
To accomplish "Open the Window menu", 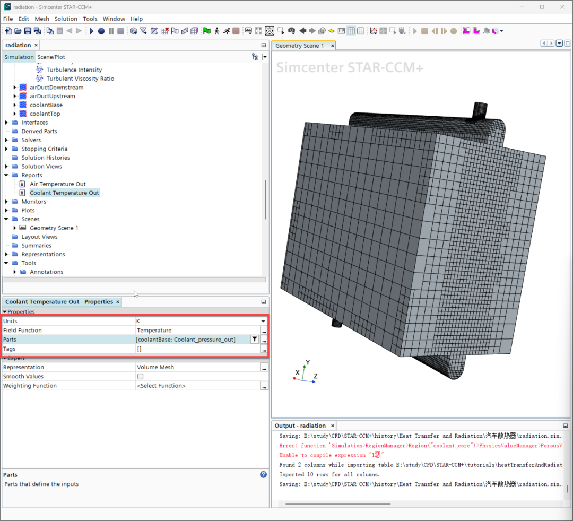I will 114,19.
